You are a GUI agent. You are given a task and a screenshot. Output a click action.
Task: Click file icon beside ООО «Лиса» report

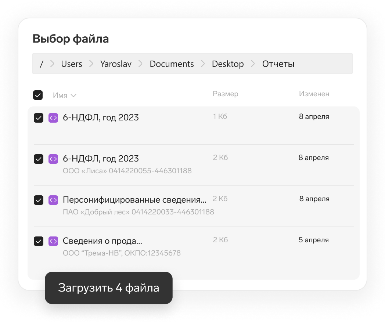[x=53, y=159]
